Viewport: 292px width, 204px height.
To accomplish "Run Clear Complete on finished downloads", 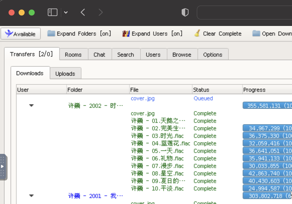I will (x=218, y=33).
